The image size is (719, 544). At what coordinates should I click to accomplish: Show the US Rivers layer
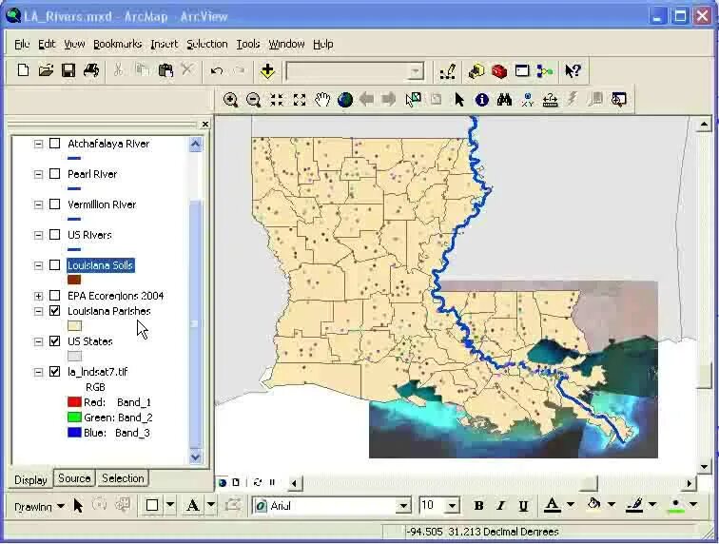(x=54, y=234)
